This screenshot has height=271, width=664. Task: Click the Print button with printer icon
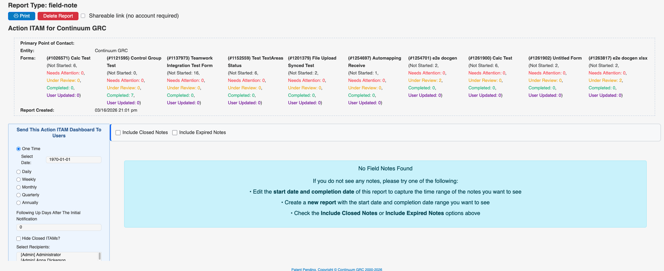coord(21,16)
